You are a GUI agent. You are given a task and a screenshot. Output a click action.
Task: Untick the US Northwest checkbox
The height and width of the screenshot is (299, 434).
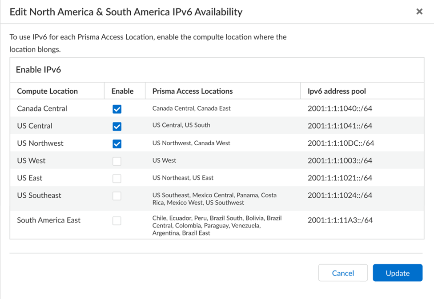click(x=117, y=144)
